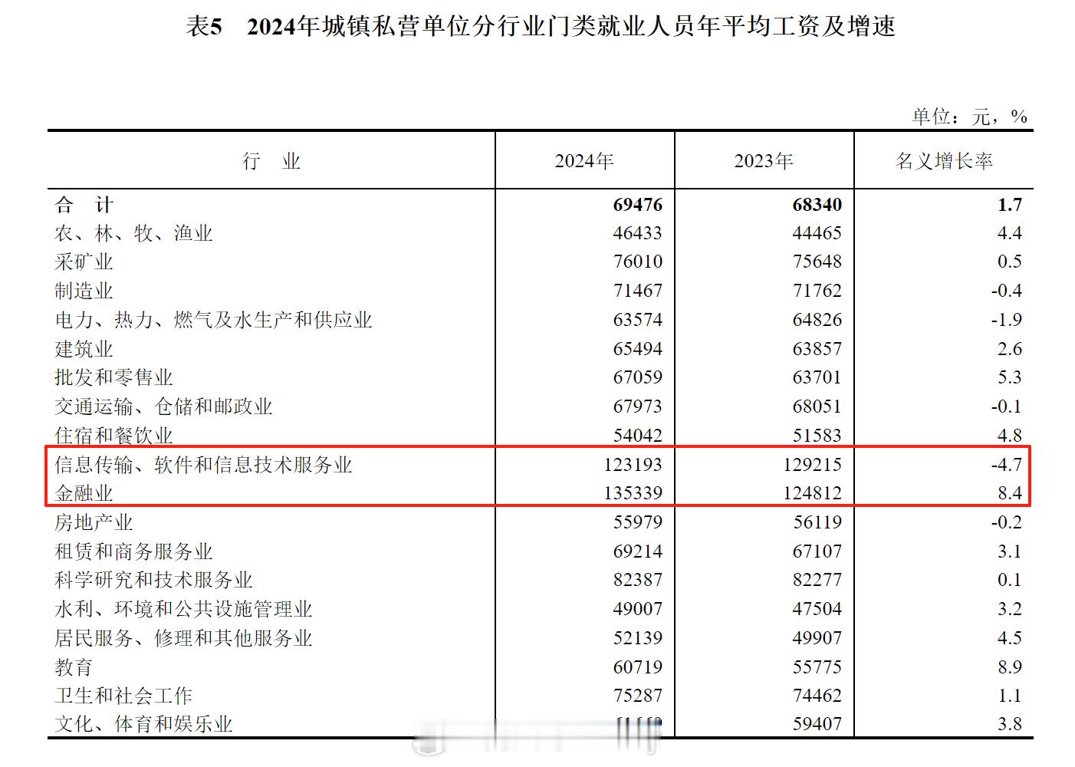Screen dimensions: 1075x767
Task: Select row label 金融业
Action: coord(84,493)
